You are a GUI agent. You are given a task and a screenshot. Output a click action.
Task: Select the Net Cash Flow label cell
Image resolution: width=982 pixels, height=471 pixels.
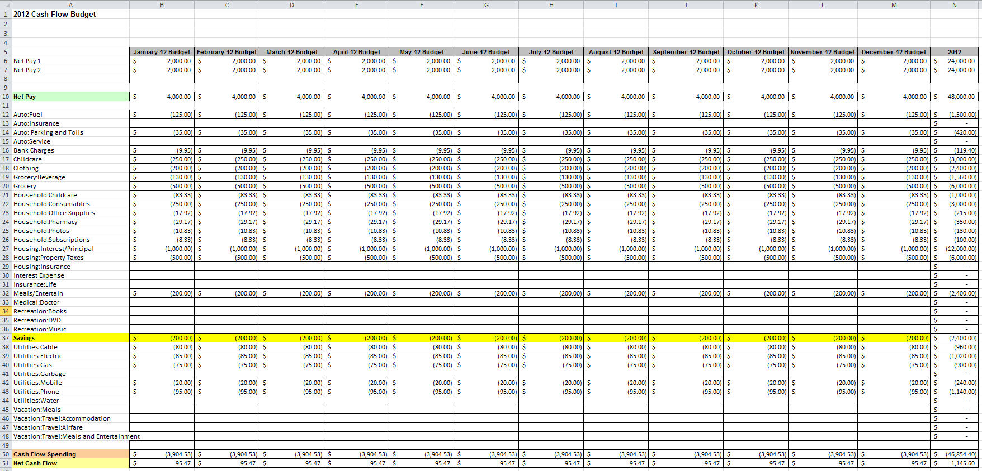[x=70, y=463]
